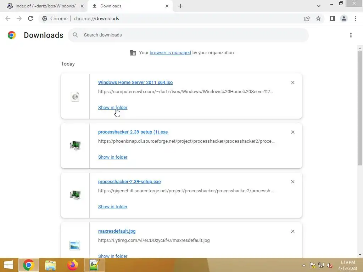
Task: Open the notepad app taskbar icon
Action: coord(94,265)
